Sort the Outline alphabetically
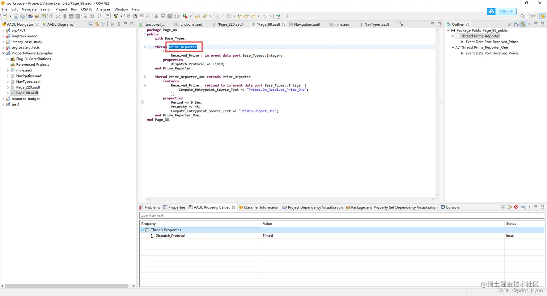This screenshot has height=296, width=547. pos(516,24)
